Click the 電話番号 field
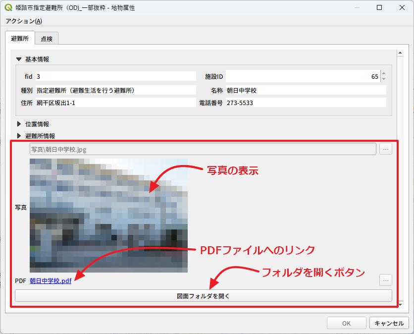 point(305,103)
